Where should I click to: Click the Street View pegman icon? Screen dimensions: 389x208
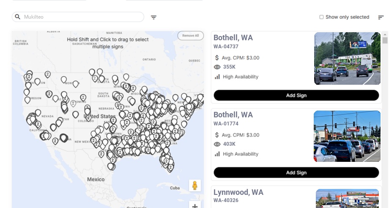[x=194, y=186]
